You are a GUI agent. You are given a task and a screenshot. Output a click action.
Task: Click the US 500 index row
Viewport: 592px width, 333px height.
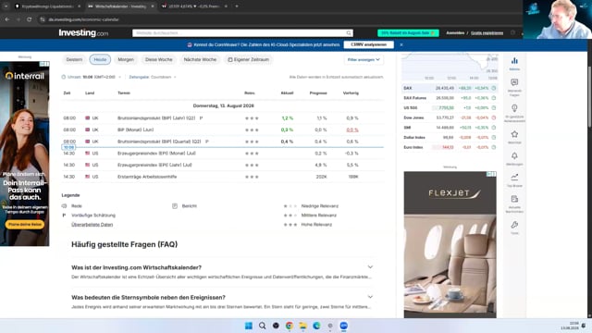[x=450, y=108]
